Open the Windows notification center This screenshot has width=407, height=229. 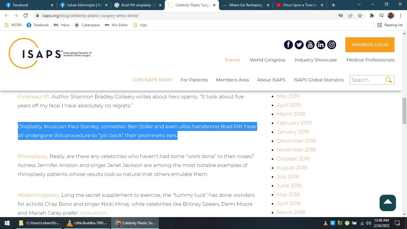(397, 223)
